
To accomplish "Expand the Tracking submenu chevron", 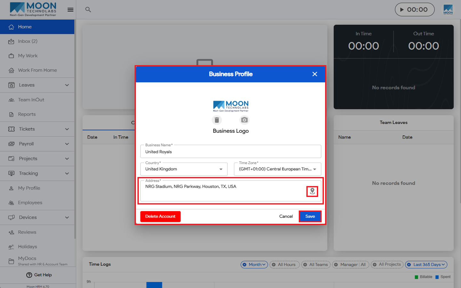I will pyautogui.click(x=67, y=173).
